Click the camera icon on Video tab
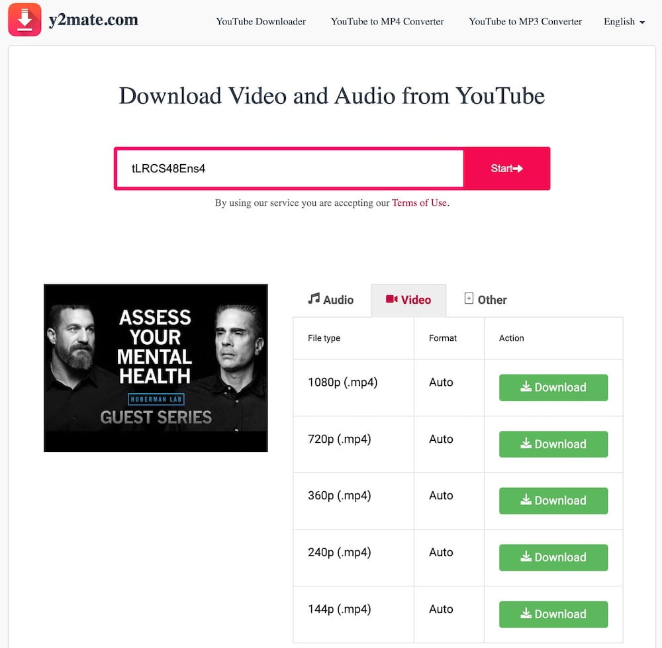662x648 pixels. tap(391, 299)
